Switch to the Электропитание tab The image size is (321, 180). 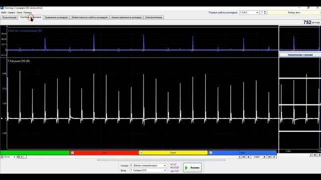(x=153, y=17)
